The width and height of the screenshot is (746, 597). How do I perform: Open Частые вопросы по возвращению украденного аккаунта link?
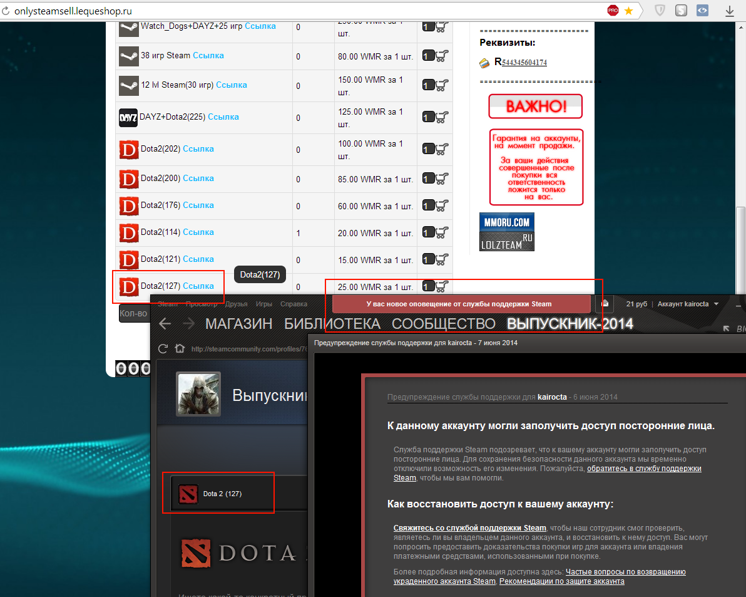(x=539, y=576)
